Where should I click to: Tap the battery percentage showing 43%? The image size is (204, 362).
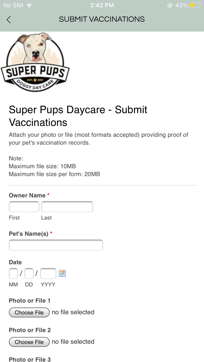tap(182, 5)
